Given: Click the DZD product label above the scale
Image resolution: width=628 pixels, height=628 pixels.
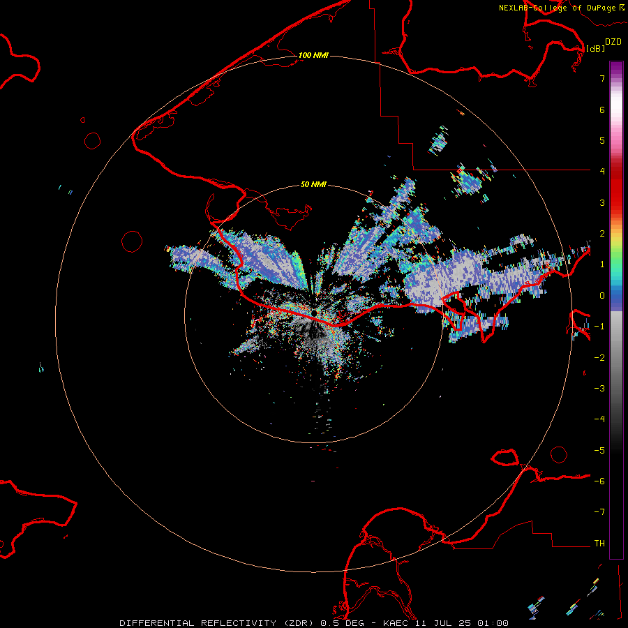Looking at the screenshot, I should tap(613, 42).
